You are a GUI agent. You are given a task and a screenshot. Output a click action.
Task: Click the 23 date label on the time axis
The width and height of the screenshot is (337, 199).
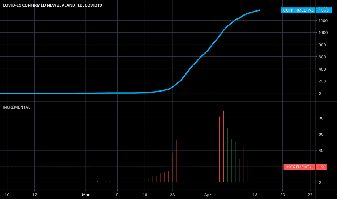[172, 195]
